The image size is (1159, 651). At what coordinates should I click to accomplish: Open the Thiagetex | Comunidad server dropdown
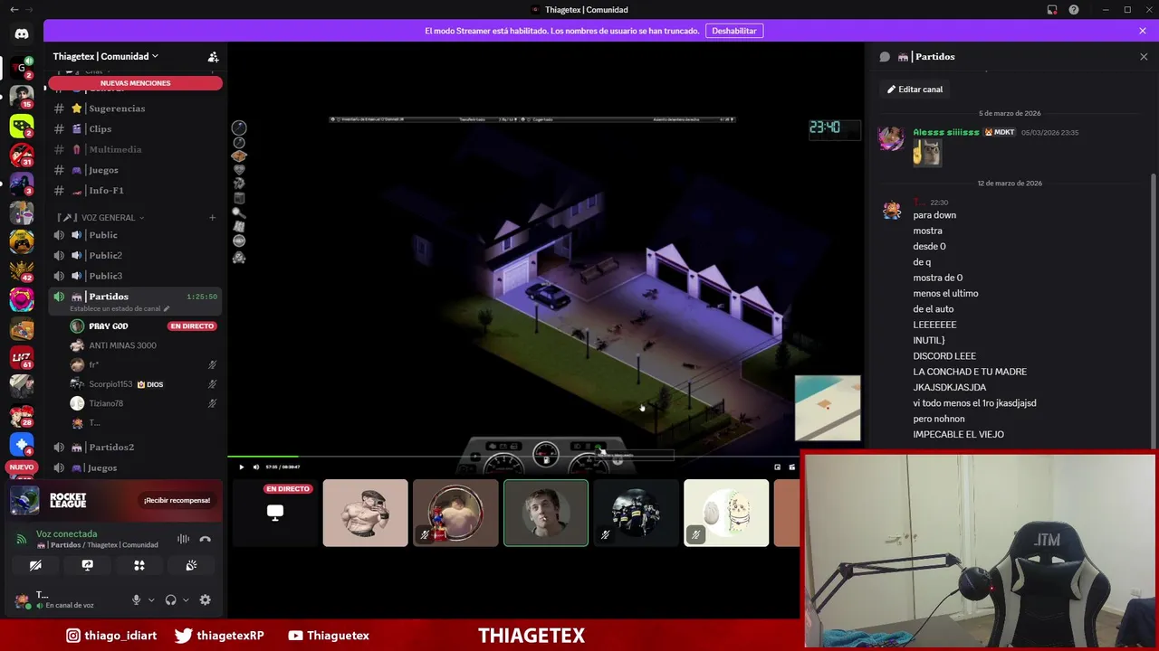tap(106, 56)
